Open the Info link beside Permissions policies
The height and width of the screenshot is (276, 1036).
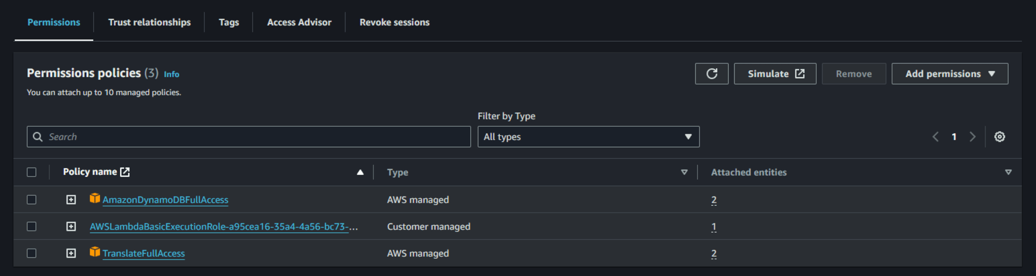(x=171, y=74)
